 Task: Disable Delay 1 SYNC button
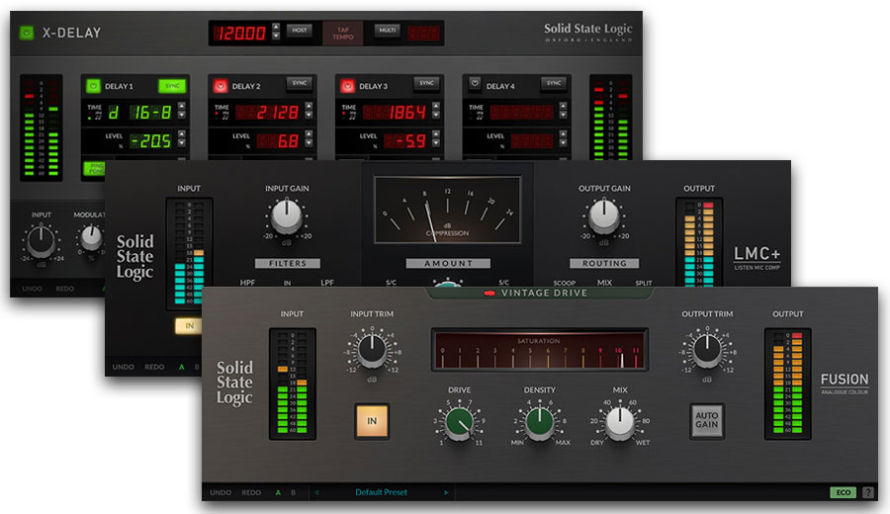pos(172,85)
